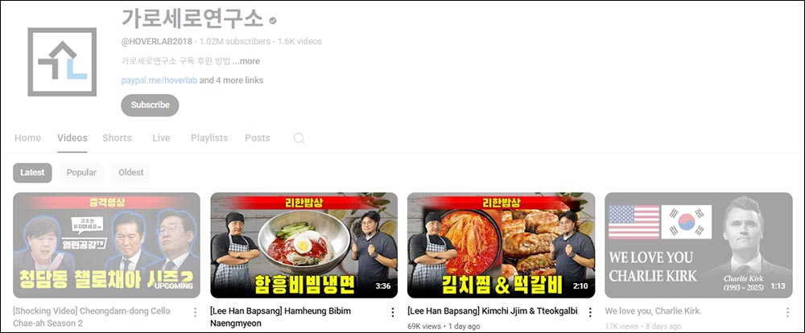Select the Latest sort filter chip
This screenshot has width=805, height=333.
point(32,173)
